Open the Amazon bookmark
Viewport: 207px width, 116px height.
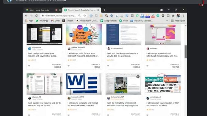tap(68, 21)
